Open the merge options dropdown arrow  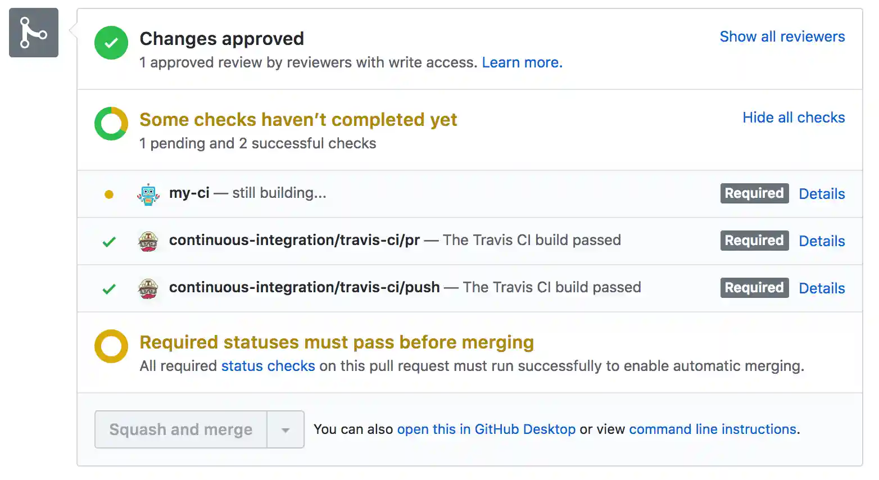point(286,429)
